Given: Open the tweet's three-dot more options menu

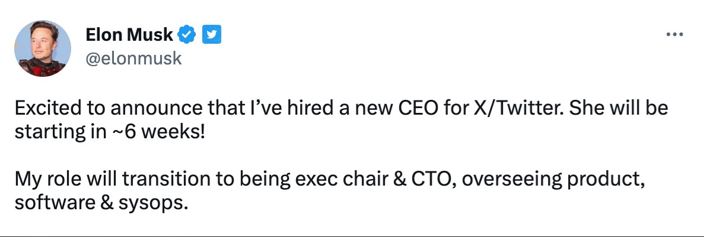Looking at the screenshot, I should pyautogui.click(x=675, y=35).
